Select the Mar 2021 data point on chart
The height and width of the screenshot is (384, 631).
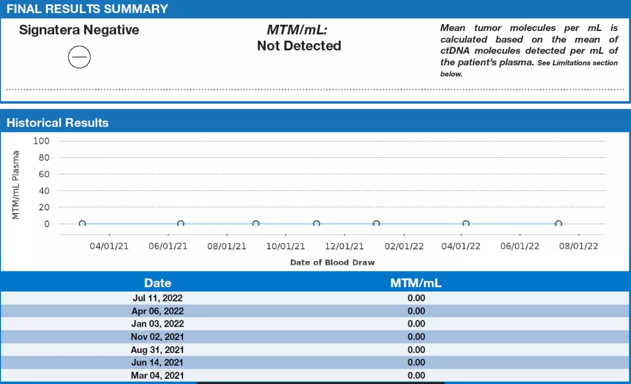click(82, 224)
